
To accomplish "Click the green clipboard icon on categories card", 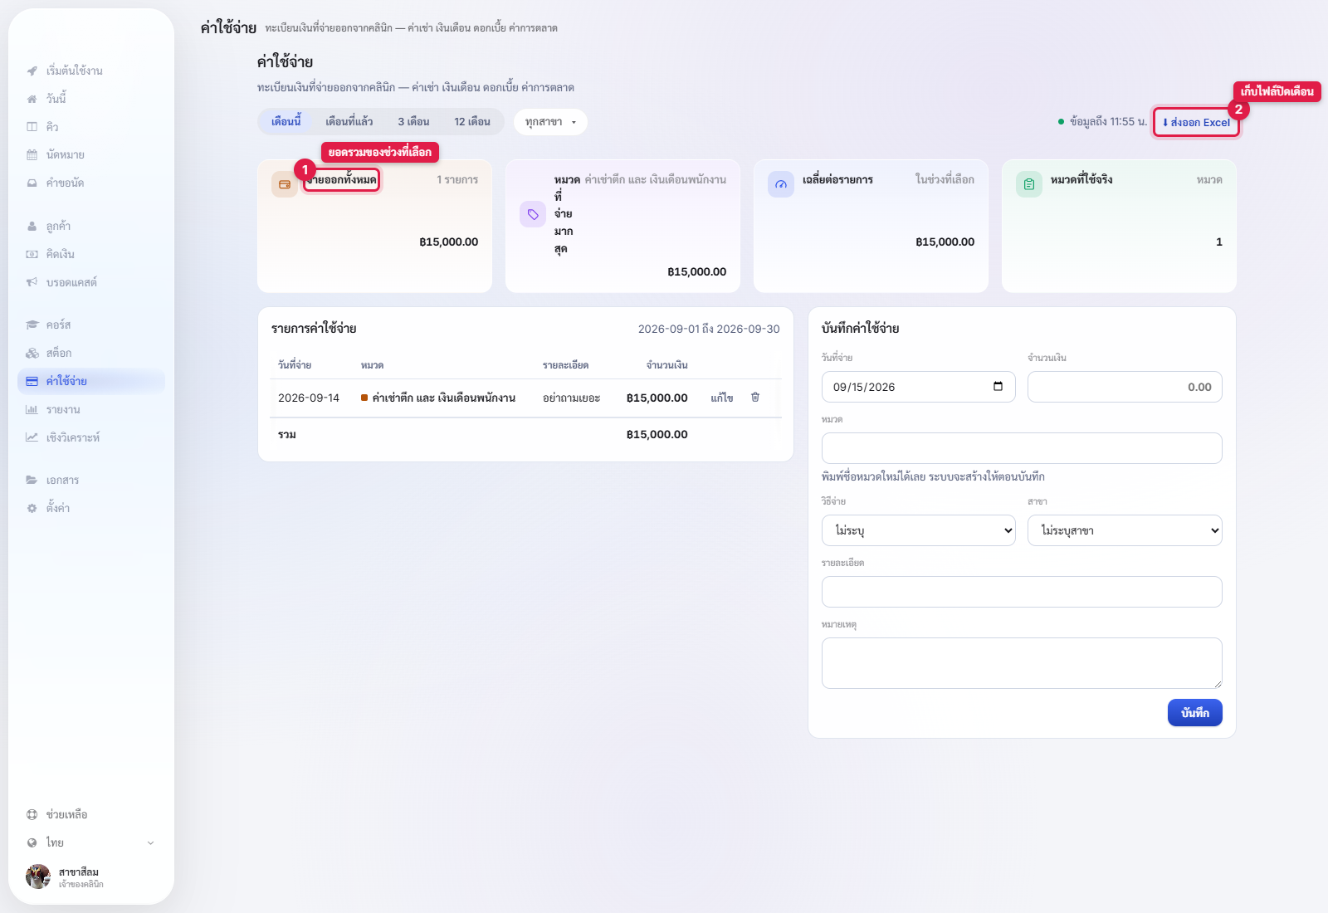I will (x=1029, y=184).
